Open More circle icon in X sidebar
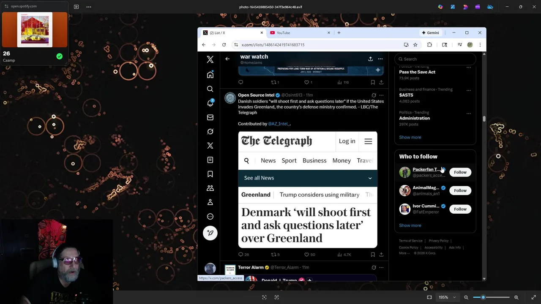 (210, 217)
